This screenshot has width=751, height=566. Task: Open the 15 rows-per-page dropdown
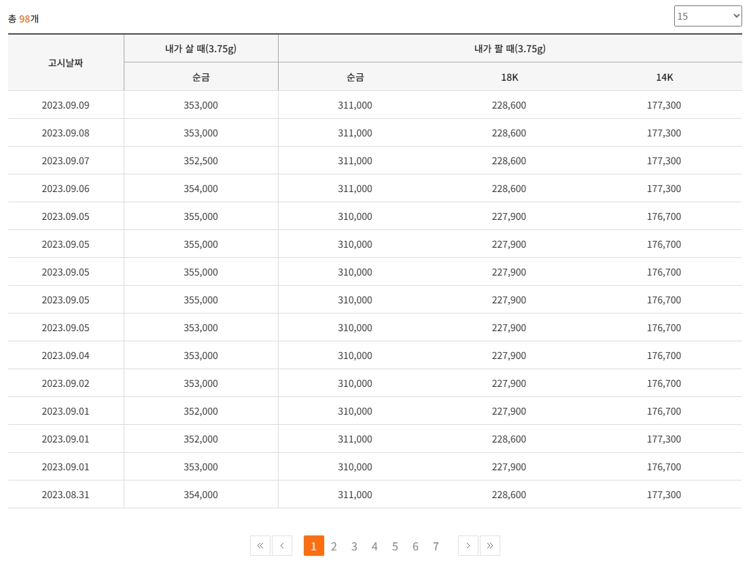(x=708, y=16)
